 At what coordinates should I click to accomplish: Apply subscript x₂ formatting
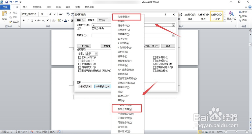pyautogui.click(x=43, y=21)
